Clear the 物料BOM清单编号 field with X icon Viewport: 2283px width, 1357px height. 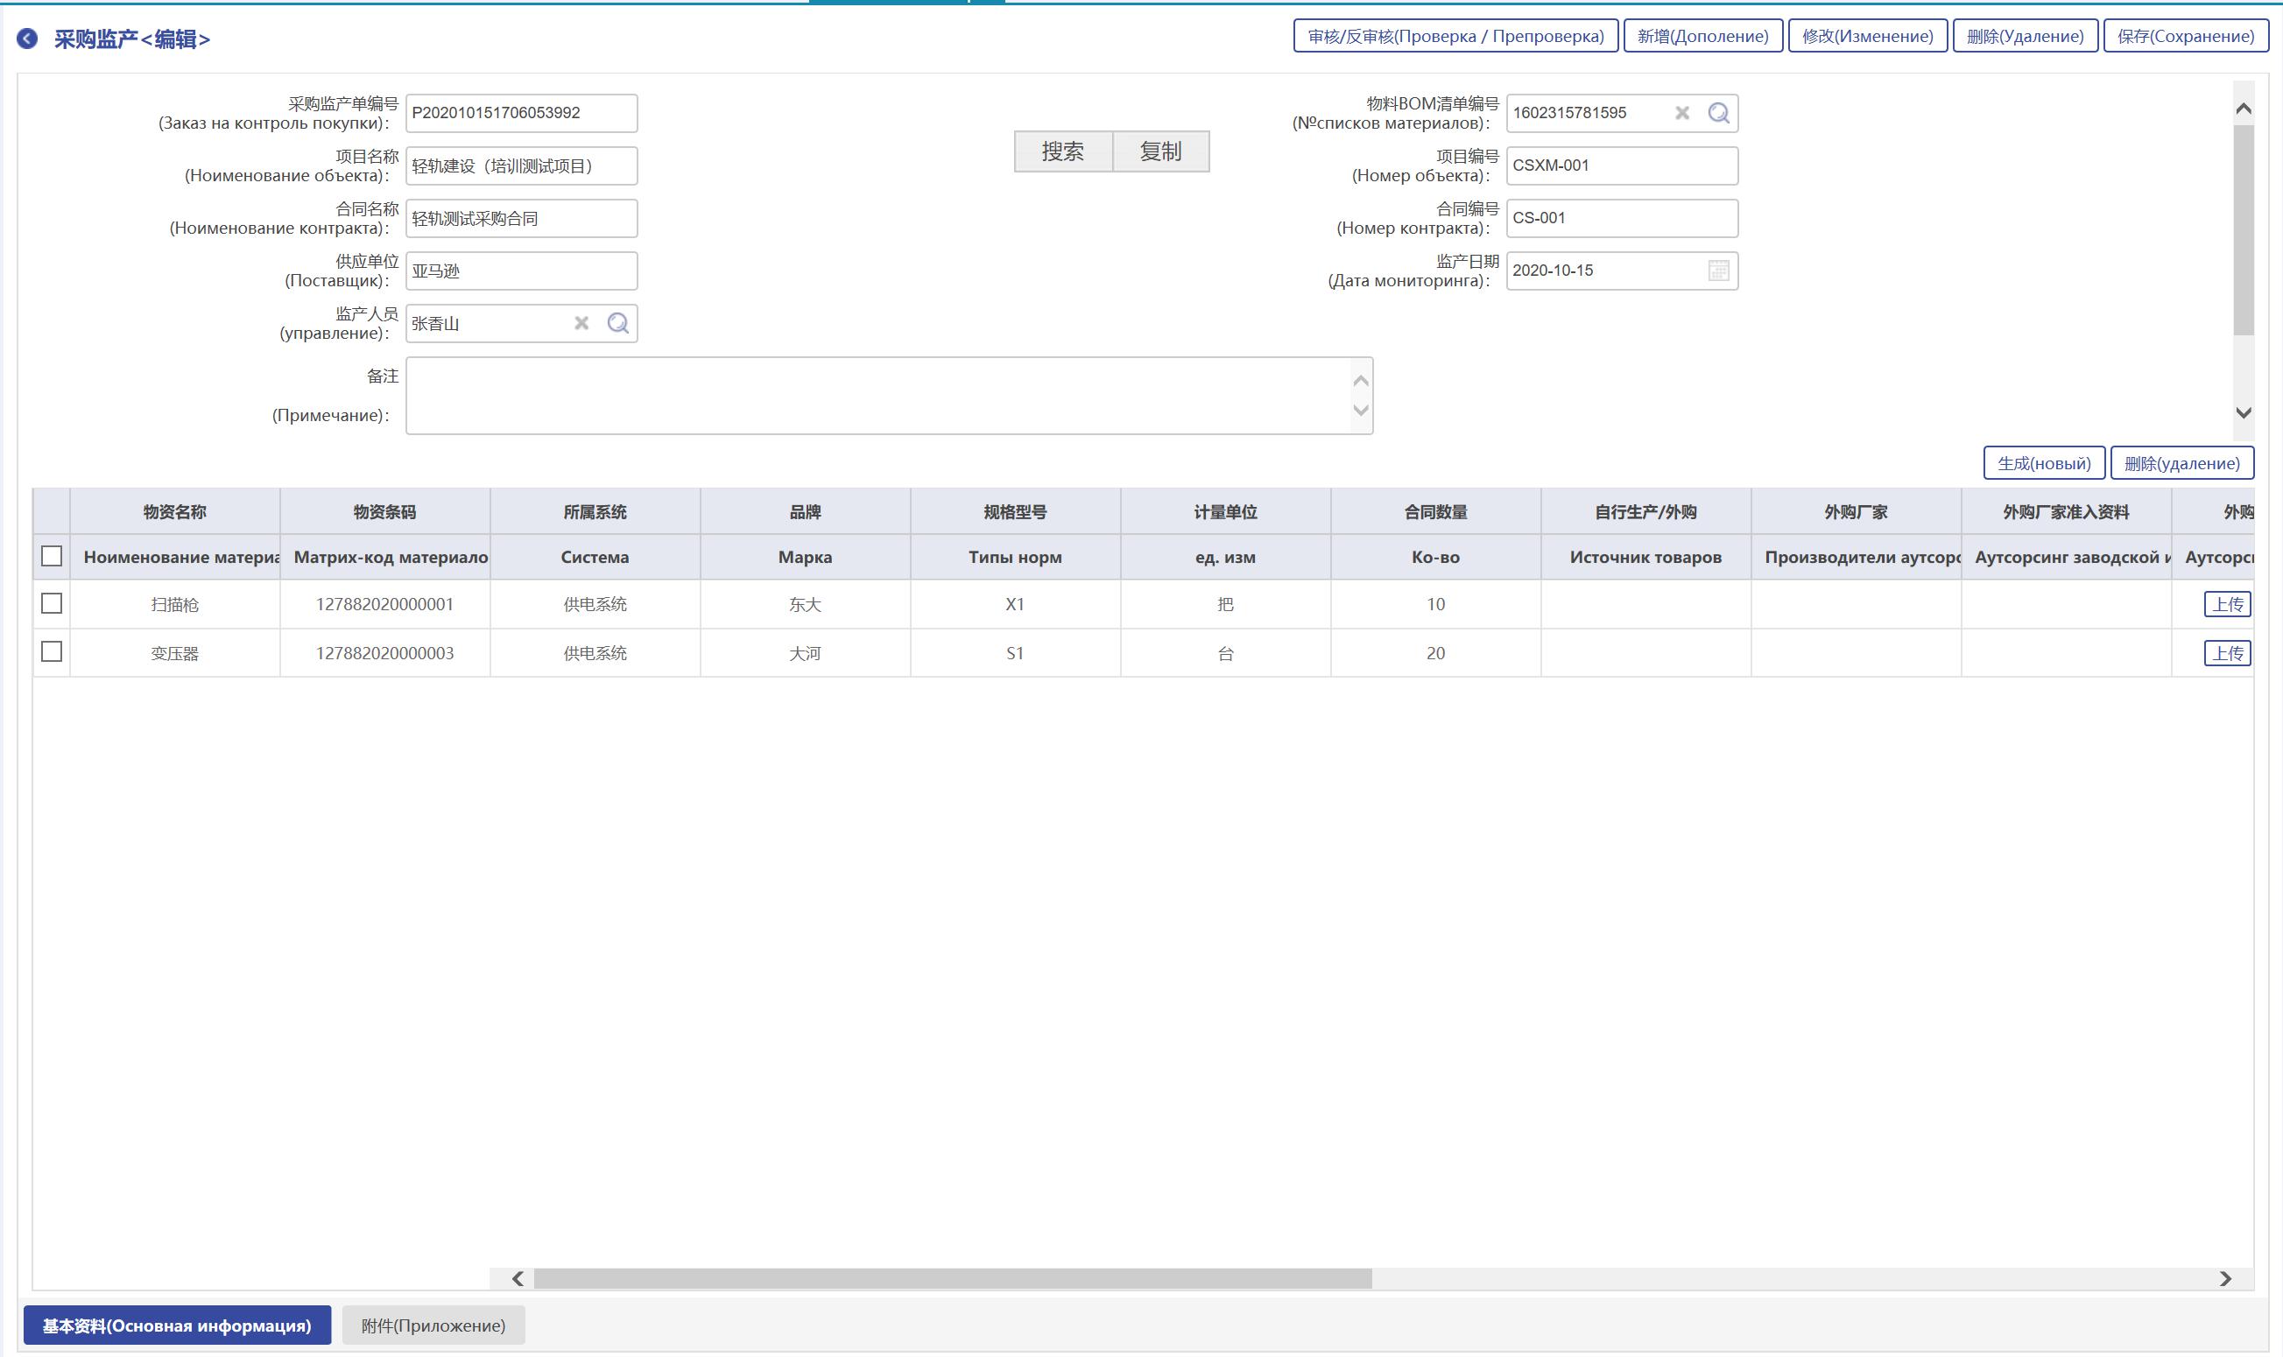1681,112
